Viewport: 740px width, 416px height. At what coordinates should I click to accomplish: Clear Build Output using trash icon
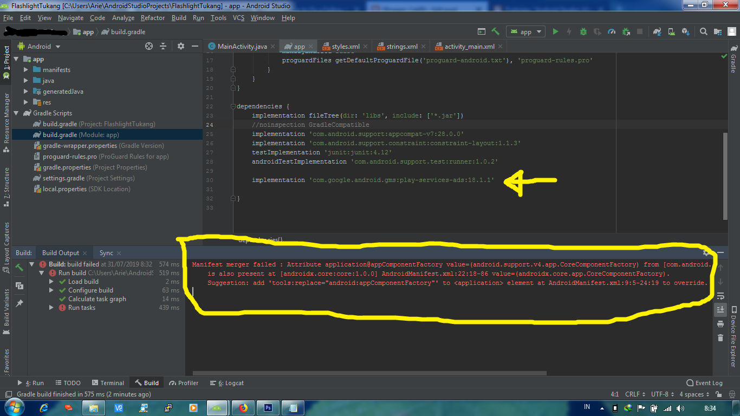[x=720, y=337]
